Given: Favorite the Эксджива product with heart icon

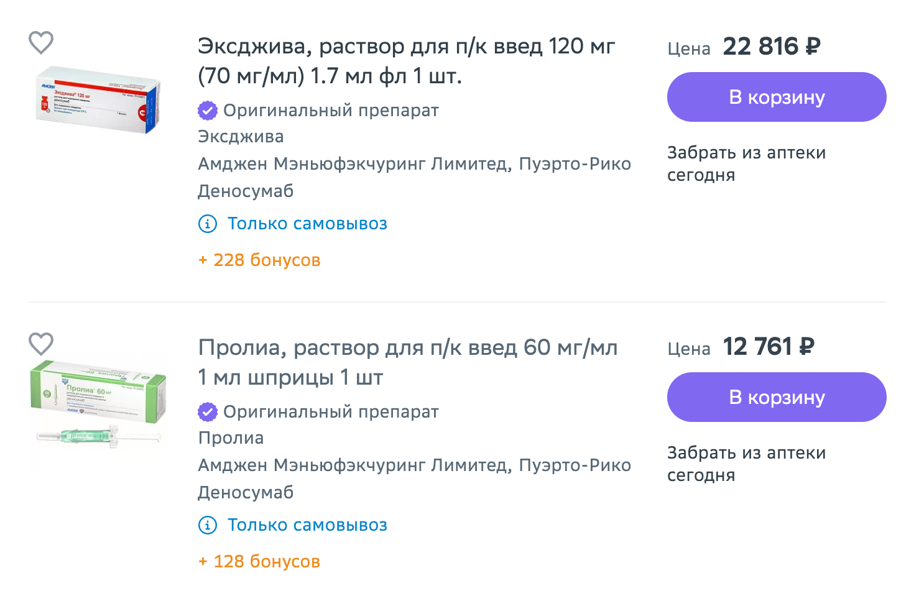Looking at the screenshot, I should pos(41,42).
